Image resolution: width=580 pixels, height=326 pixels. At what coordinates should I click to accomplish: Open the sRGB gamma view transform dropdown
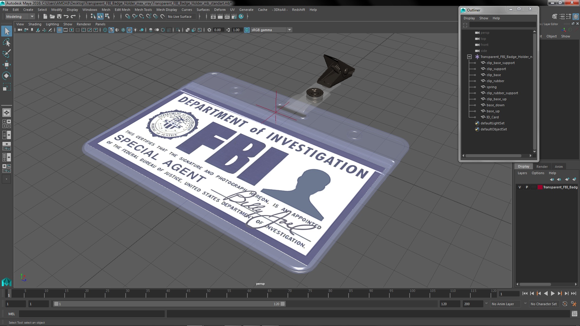(x=271, y=30)
